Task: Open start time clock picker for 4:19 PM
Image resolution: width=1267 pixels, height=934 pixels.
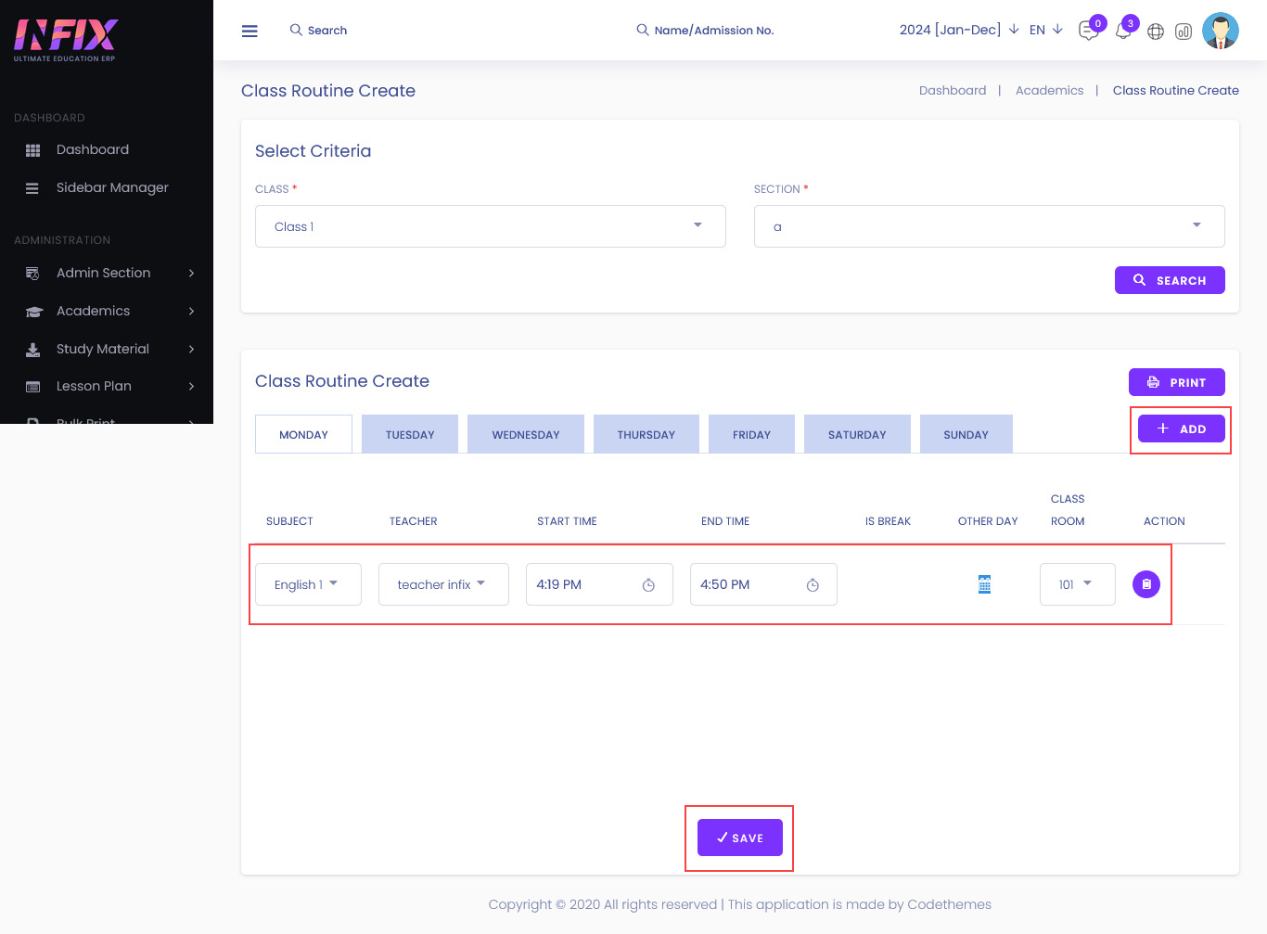Action: click(648, 585)
